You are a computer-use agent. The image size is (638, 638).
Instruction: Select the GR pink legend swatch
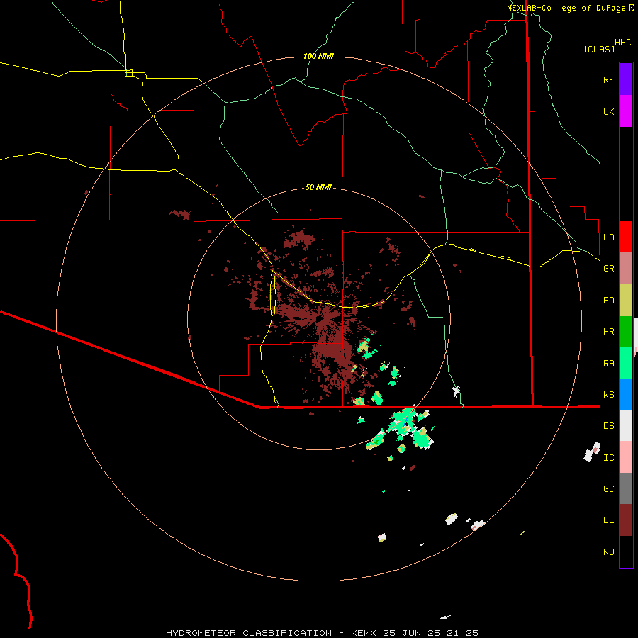click(x=626, y=269)
